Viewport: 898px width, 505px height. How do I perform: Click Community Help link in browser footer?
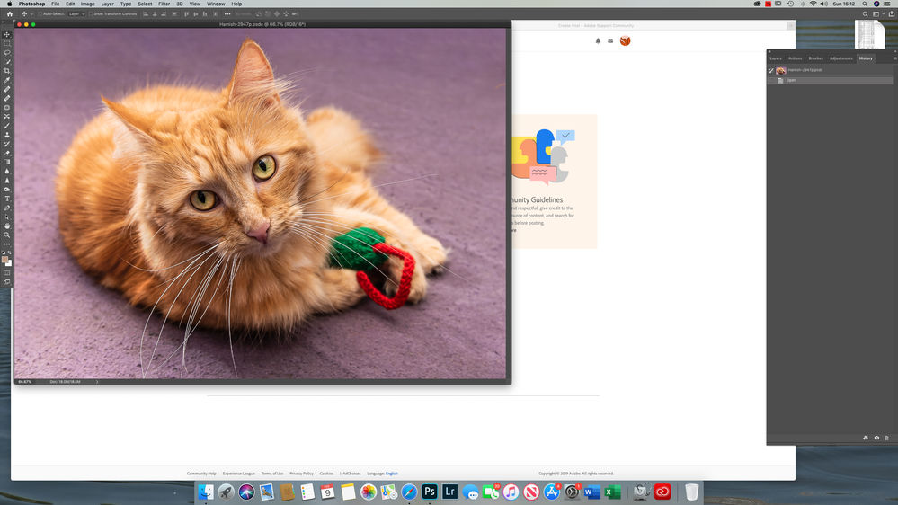(201, 474)
